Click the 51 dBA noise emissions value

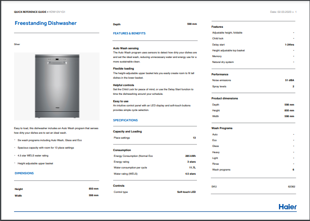tap(289, 80)
